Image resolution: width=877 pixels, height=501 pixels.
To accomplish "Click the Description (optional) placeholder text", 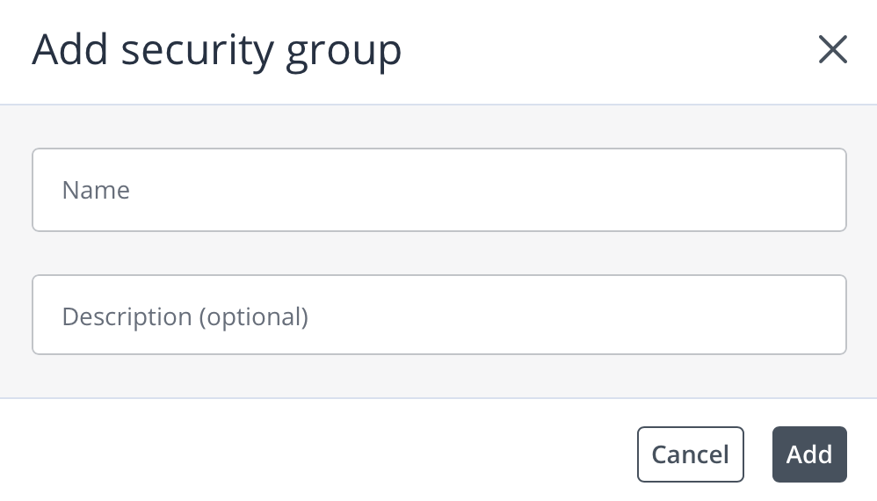I will (185, 316).
